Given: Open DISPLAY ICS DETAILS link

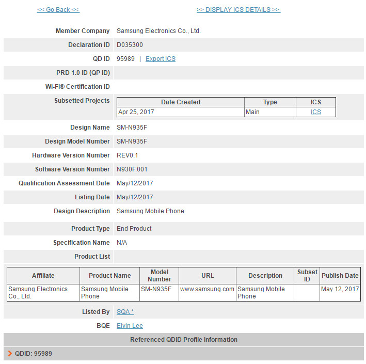Looking at the screenshot, I should pos(238,10).
